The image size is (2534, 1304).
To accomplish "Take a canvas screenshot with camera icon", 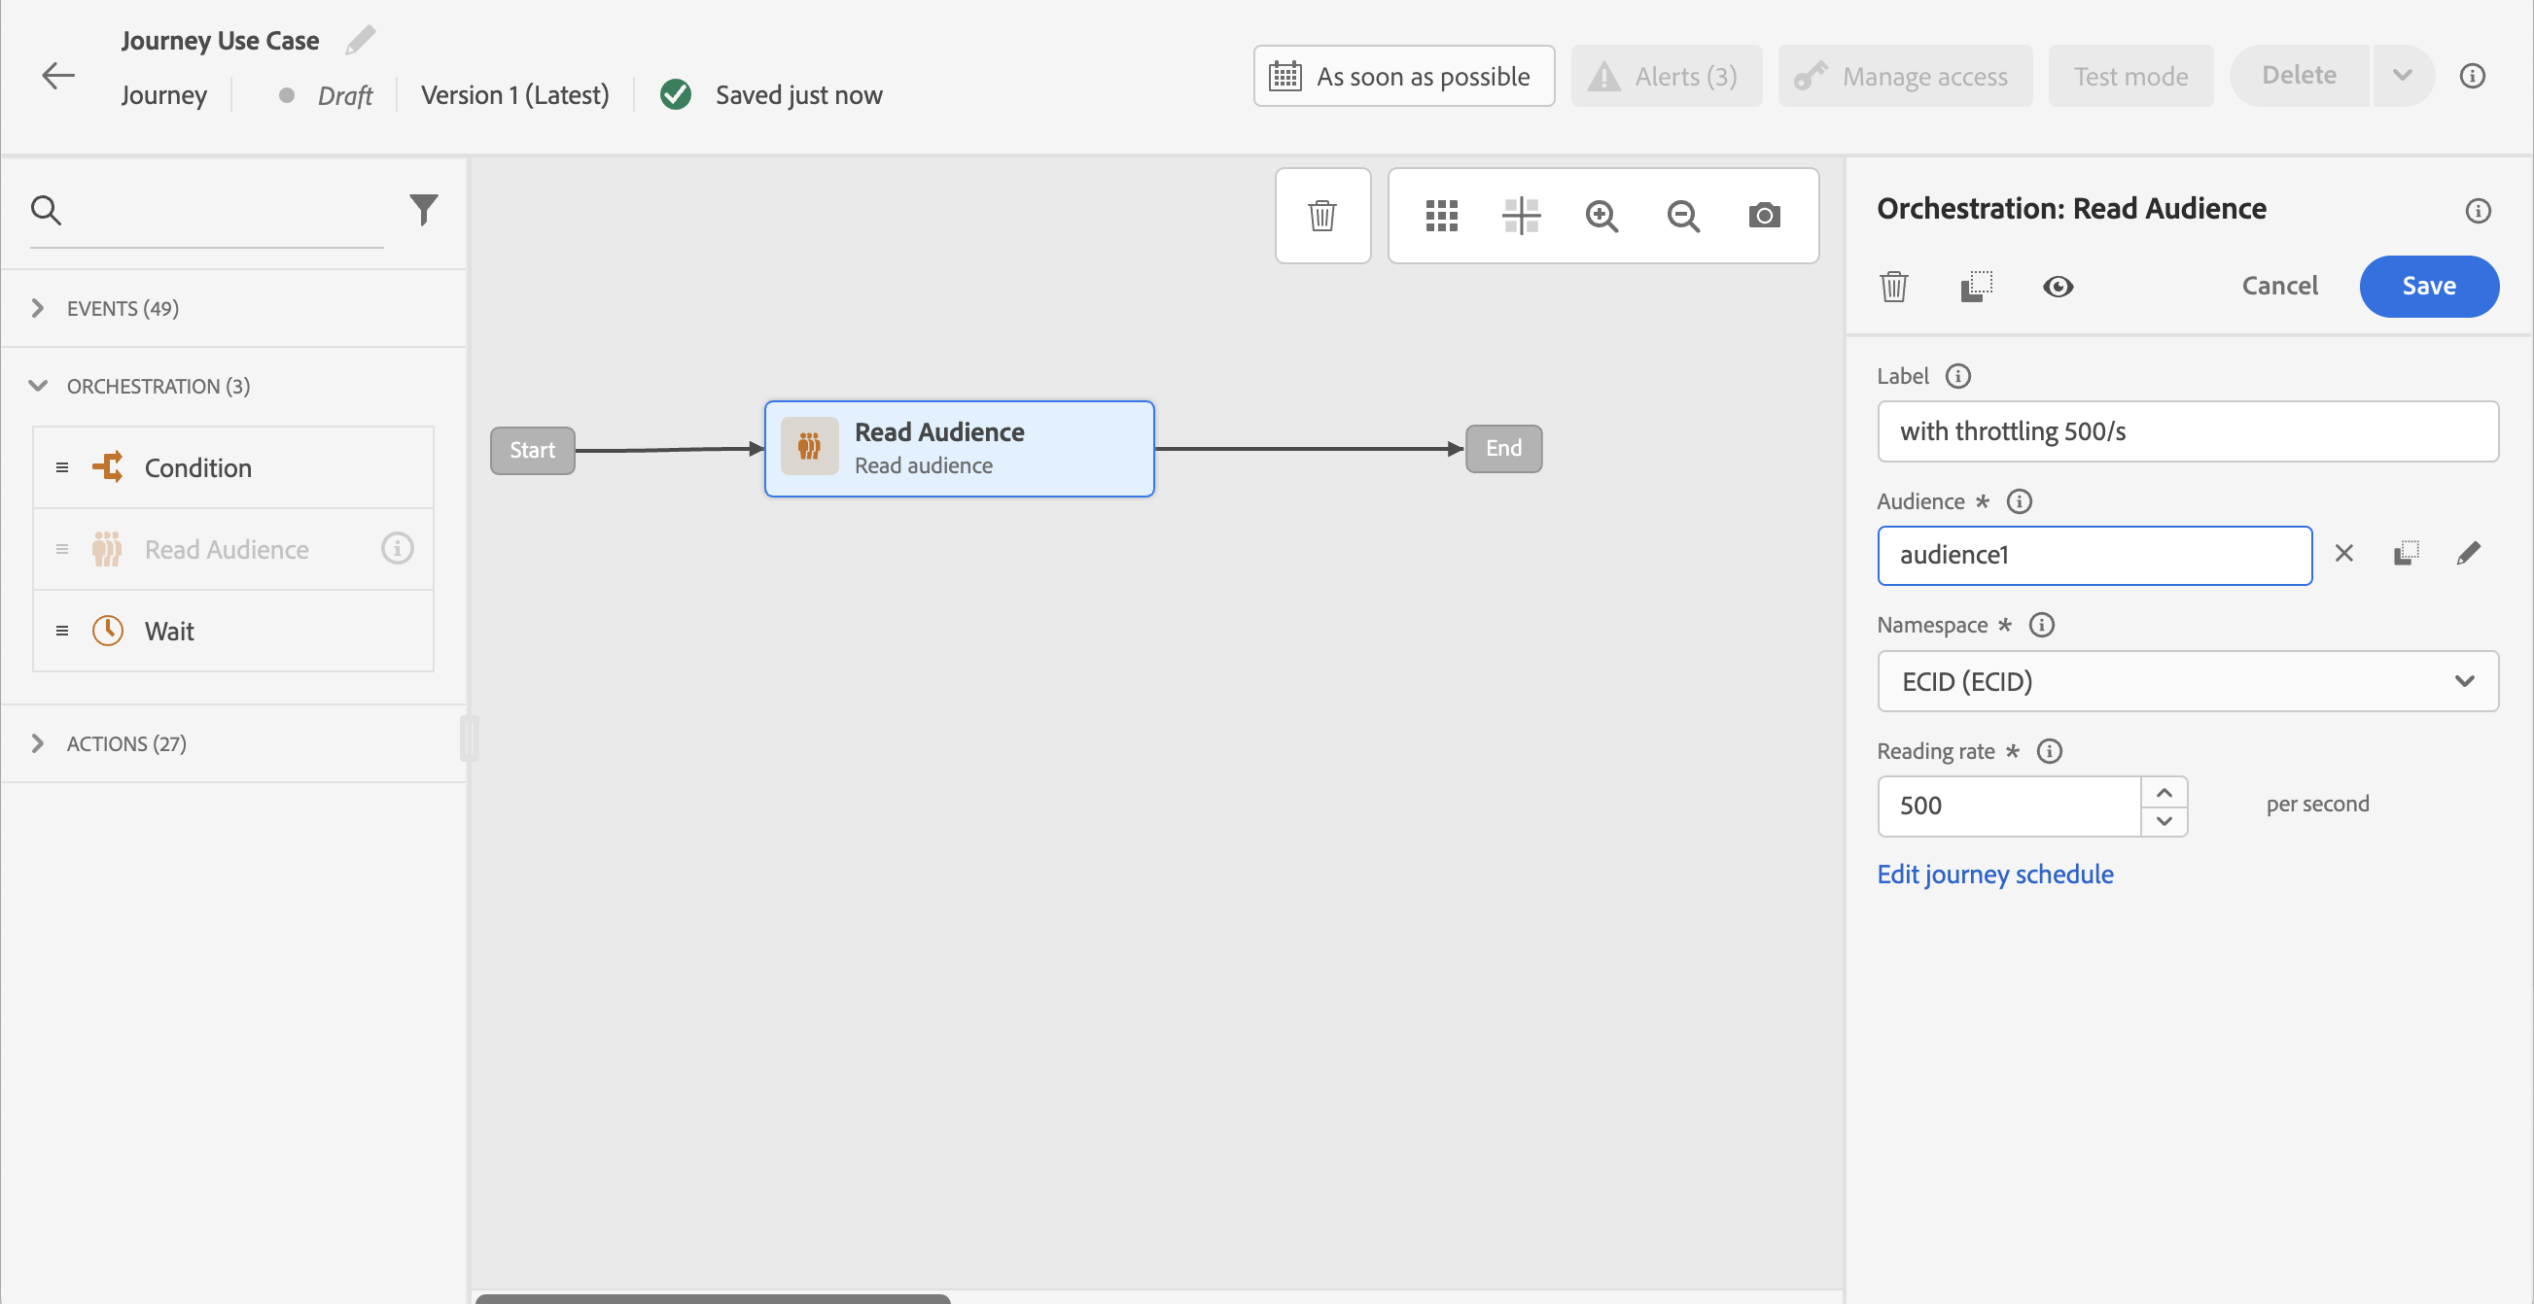I will pyautogui.click(x=1764, y=215).
